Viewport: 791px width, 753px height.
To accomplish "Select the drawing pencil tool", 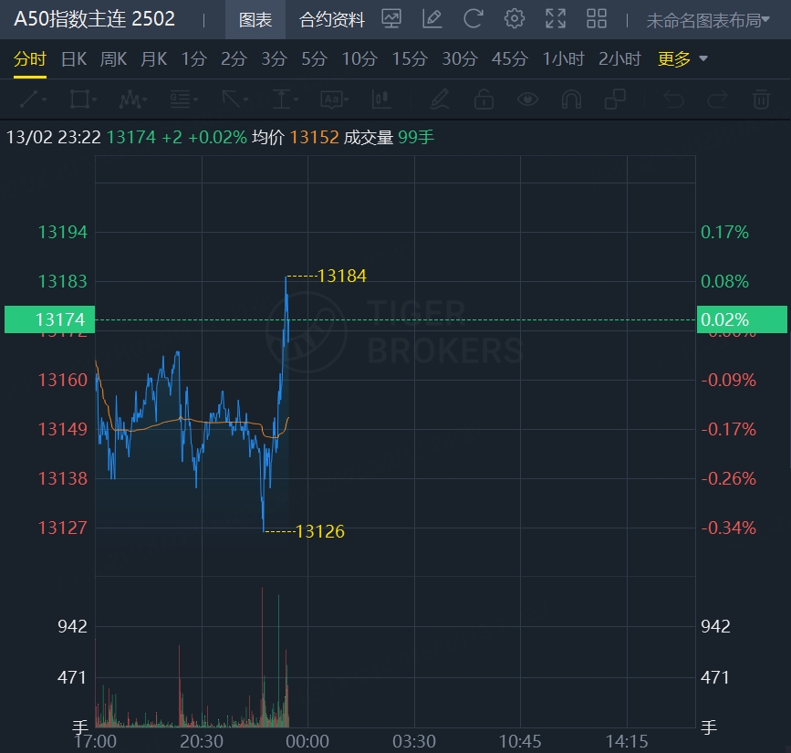I will click(440, 99).
